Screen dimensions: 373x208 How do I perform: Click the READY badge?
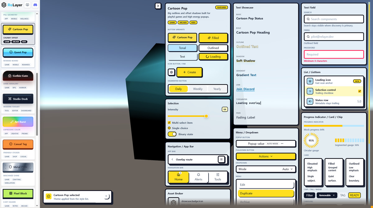(x=354, y=195)
